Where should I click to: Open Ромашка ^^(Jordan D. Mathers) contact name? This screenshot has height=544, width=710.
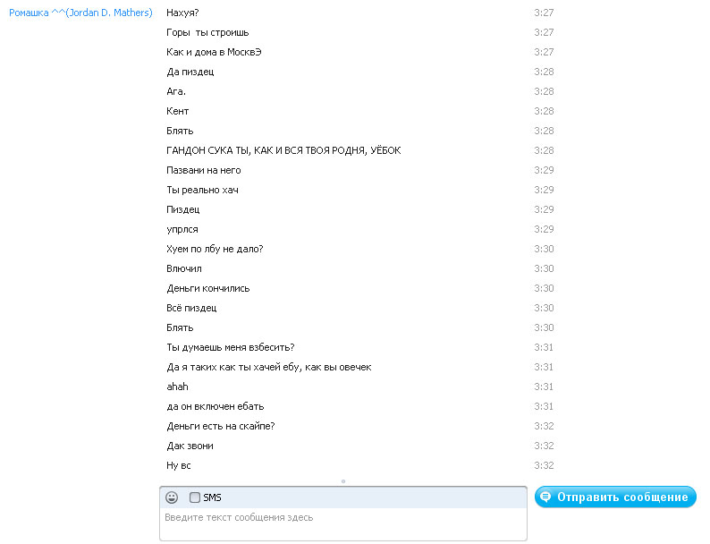click(80, 13)
